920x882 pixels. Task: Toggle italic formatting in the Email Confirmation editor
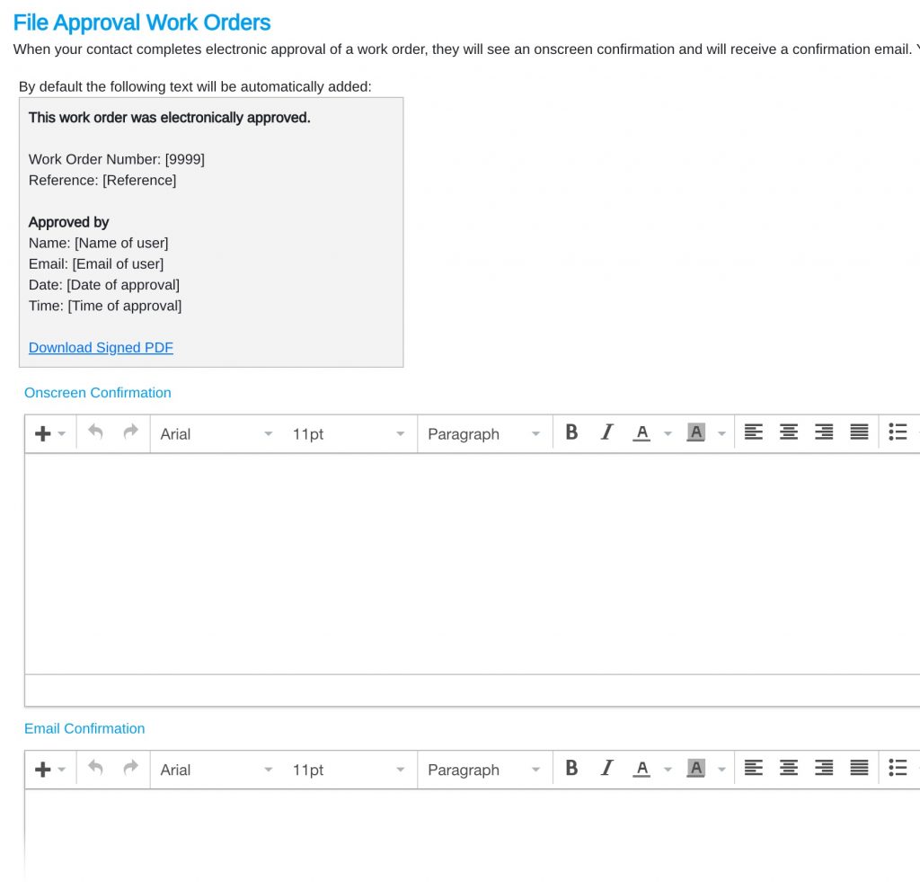click(x=606, y=769)
